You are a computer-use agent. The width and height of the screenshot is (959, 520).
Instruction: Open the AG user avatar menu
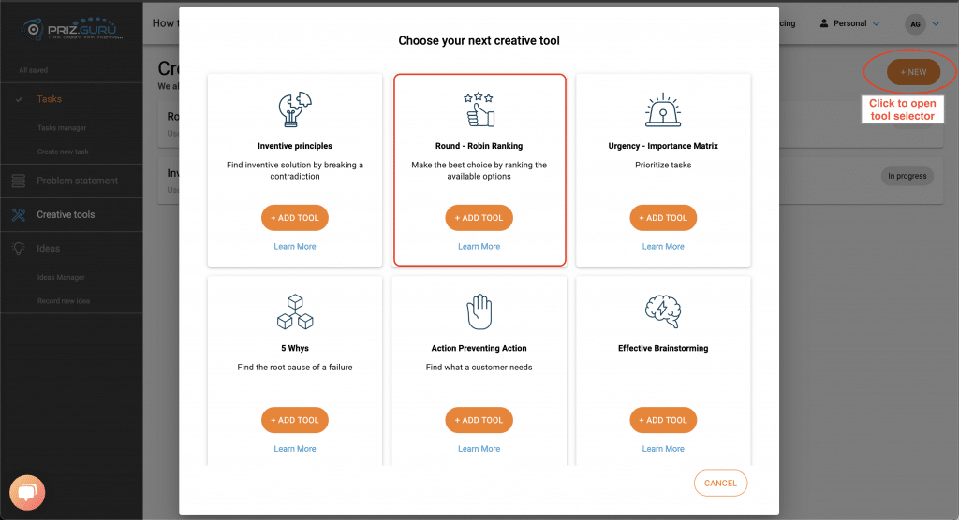point(916,23)
